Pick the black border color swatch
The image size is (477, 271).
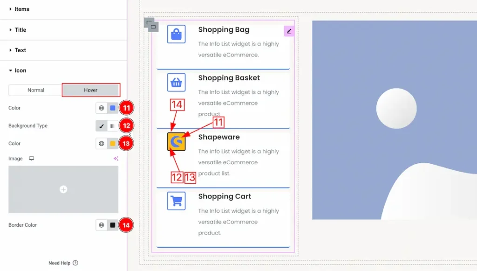coord(113,225)
